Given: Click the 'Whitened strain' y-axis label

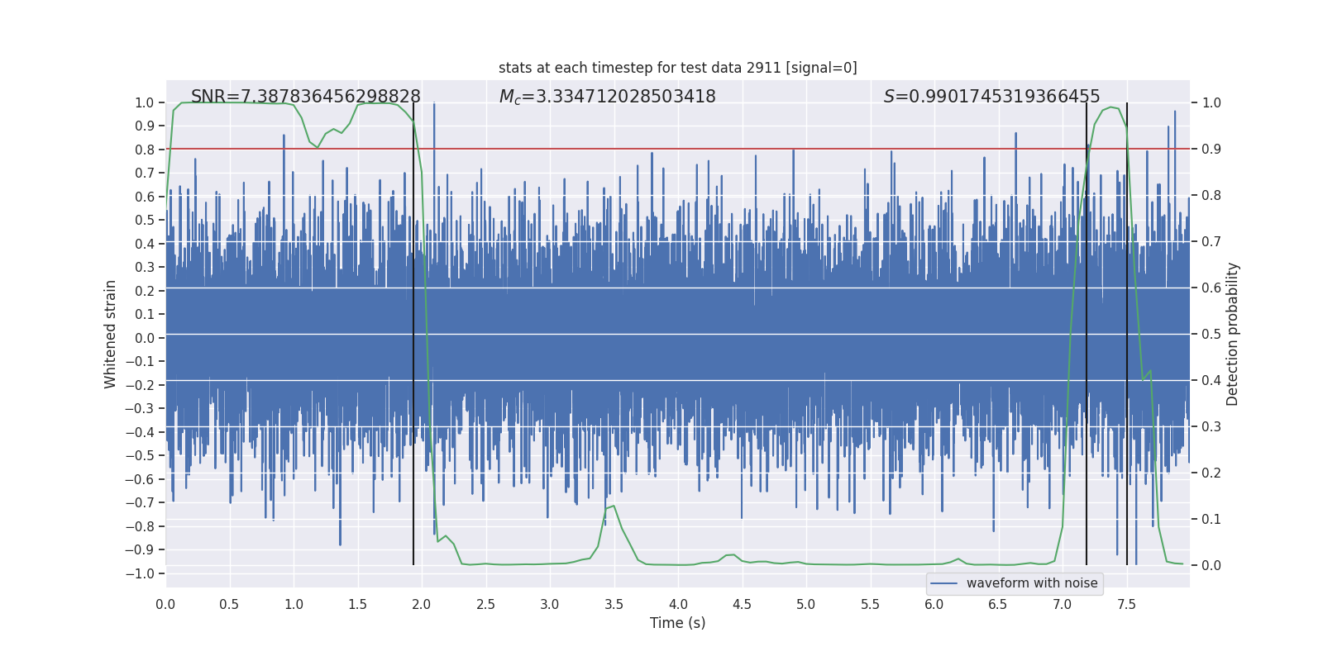Looking at the screenshot, I should 111,334.
